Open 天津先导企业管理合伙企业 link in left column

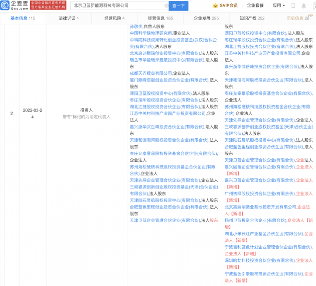point(165,180)
